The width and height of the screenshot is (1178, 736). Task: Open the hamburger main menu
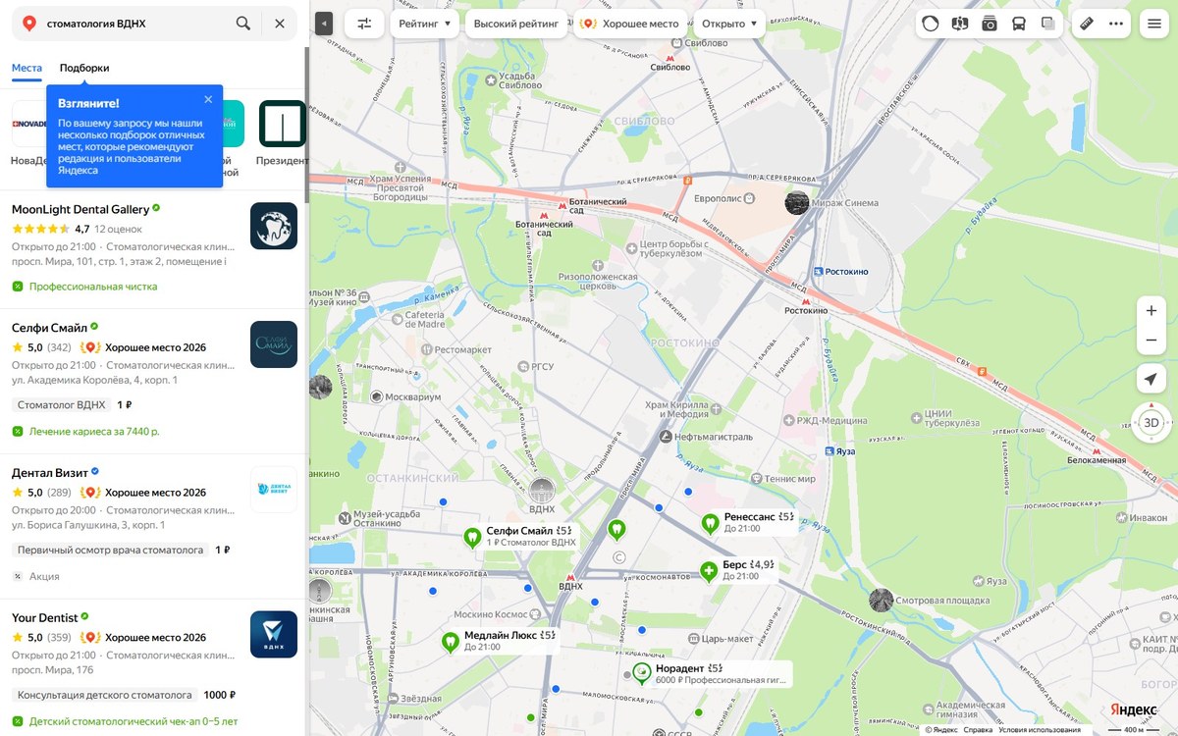1153,24
